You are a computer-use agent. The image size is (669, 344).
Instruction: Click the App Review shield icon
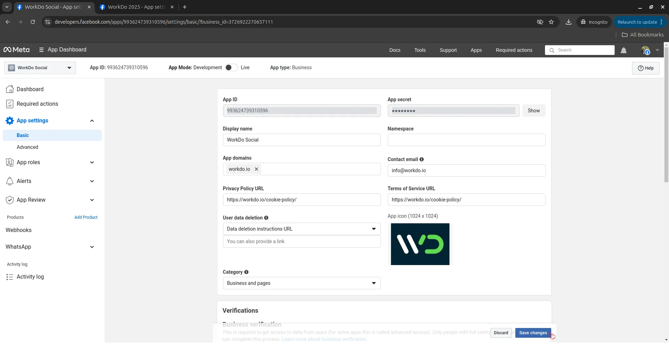pos(10,200)
